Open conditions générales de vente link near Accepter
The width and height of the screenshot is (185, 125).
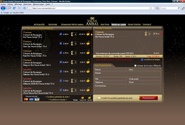pos(121,98)
